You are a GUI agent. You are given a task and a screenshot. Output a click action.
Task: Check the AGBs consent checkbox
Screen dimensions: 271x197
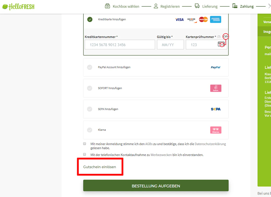(85, 143)
